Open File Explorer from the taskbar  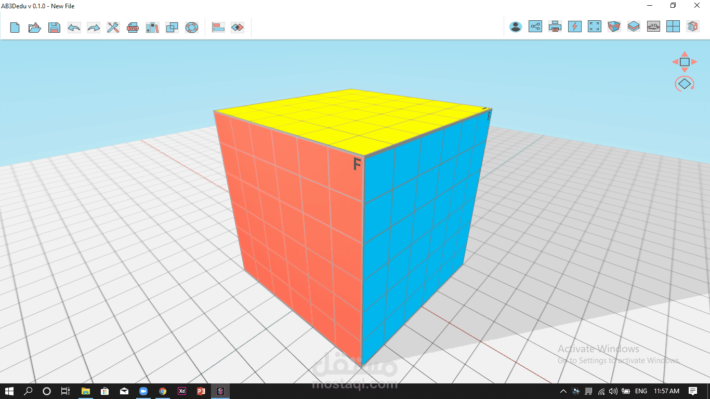coord(86,391)
